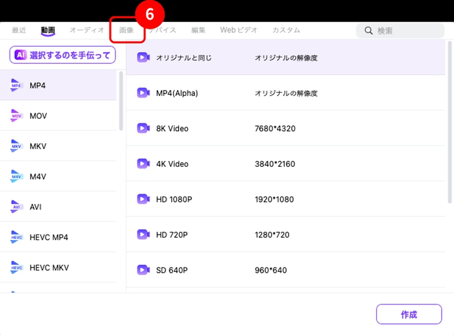The height and width of the screenshot is (335, 454).
Task: Click the camera icon beside 8K Video
Action: click(x=143, y=129)
